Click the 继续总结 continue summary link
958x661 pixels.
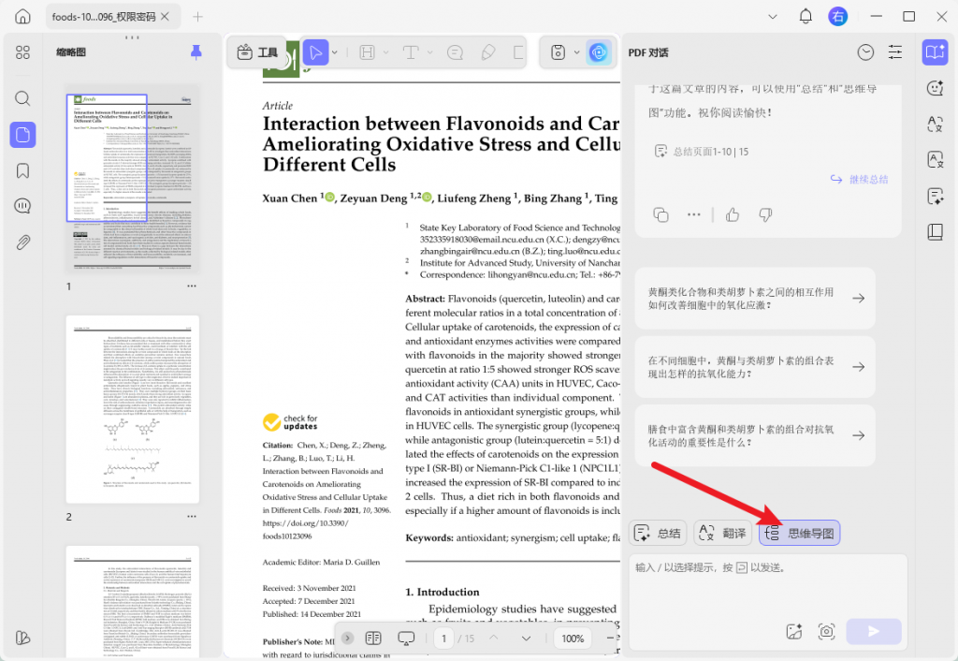[x=859, y=179]
